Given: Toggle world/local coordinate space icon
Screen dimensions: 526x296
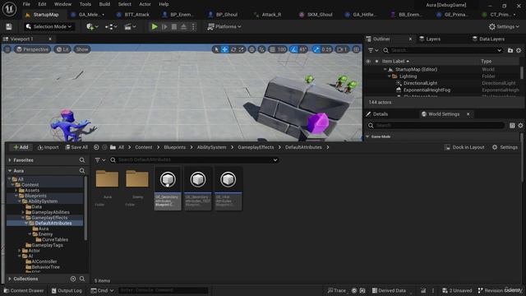Looking at the screenshot, I should 251,49.
